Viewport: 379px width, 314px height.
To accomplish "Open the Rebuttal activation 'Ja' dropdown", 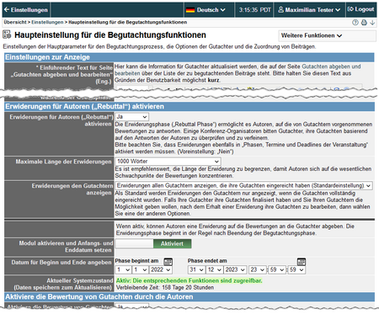I will click(x=132, y=116).
